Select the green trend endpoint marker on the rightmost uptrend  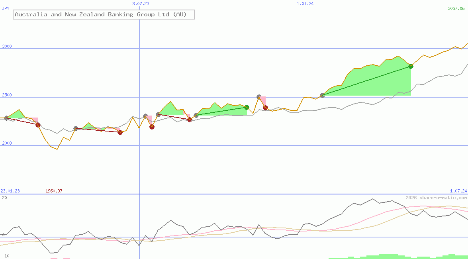tap(410, 66)
